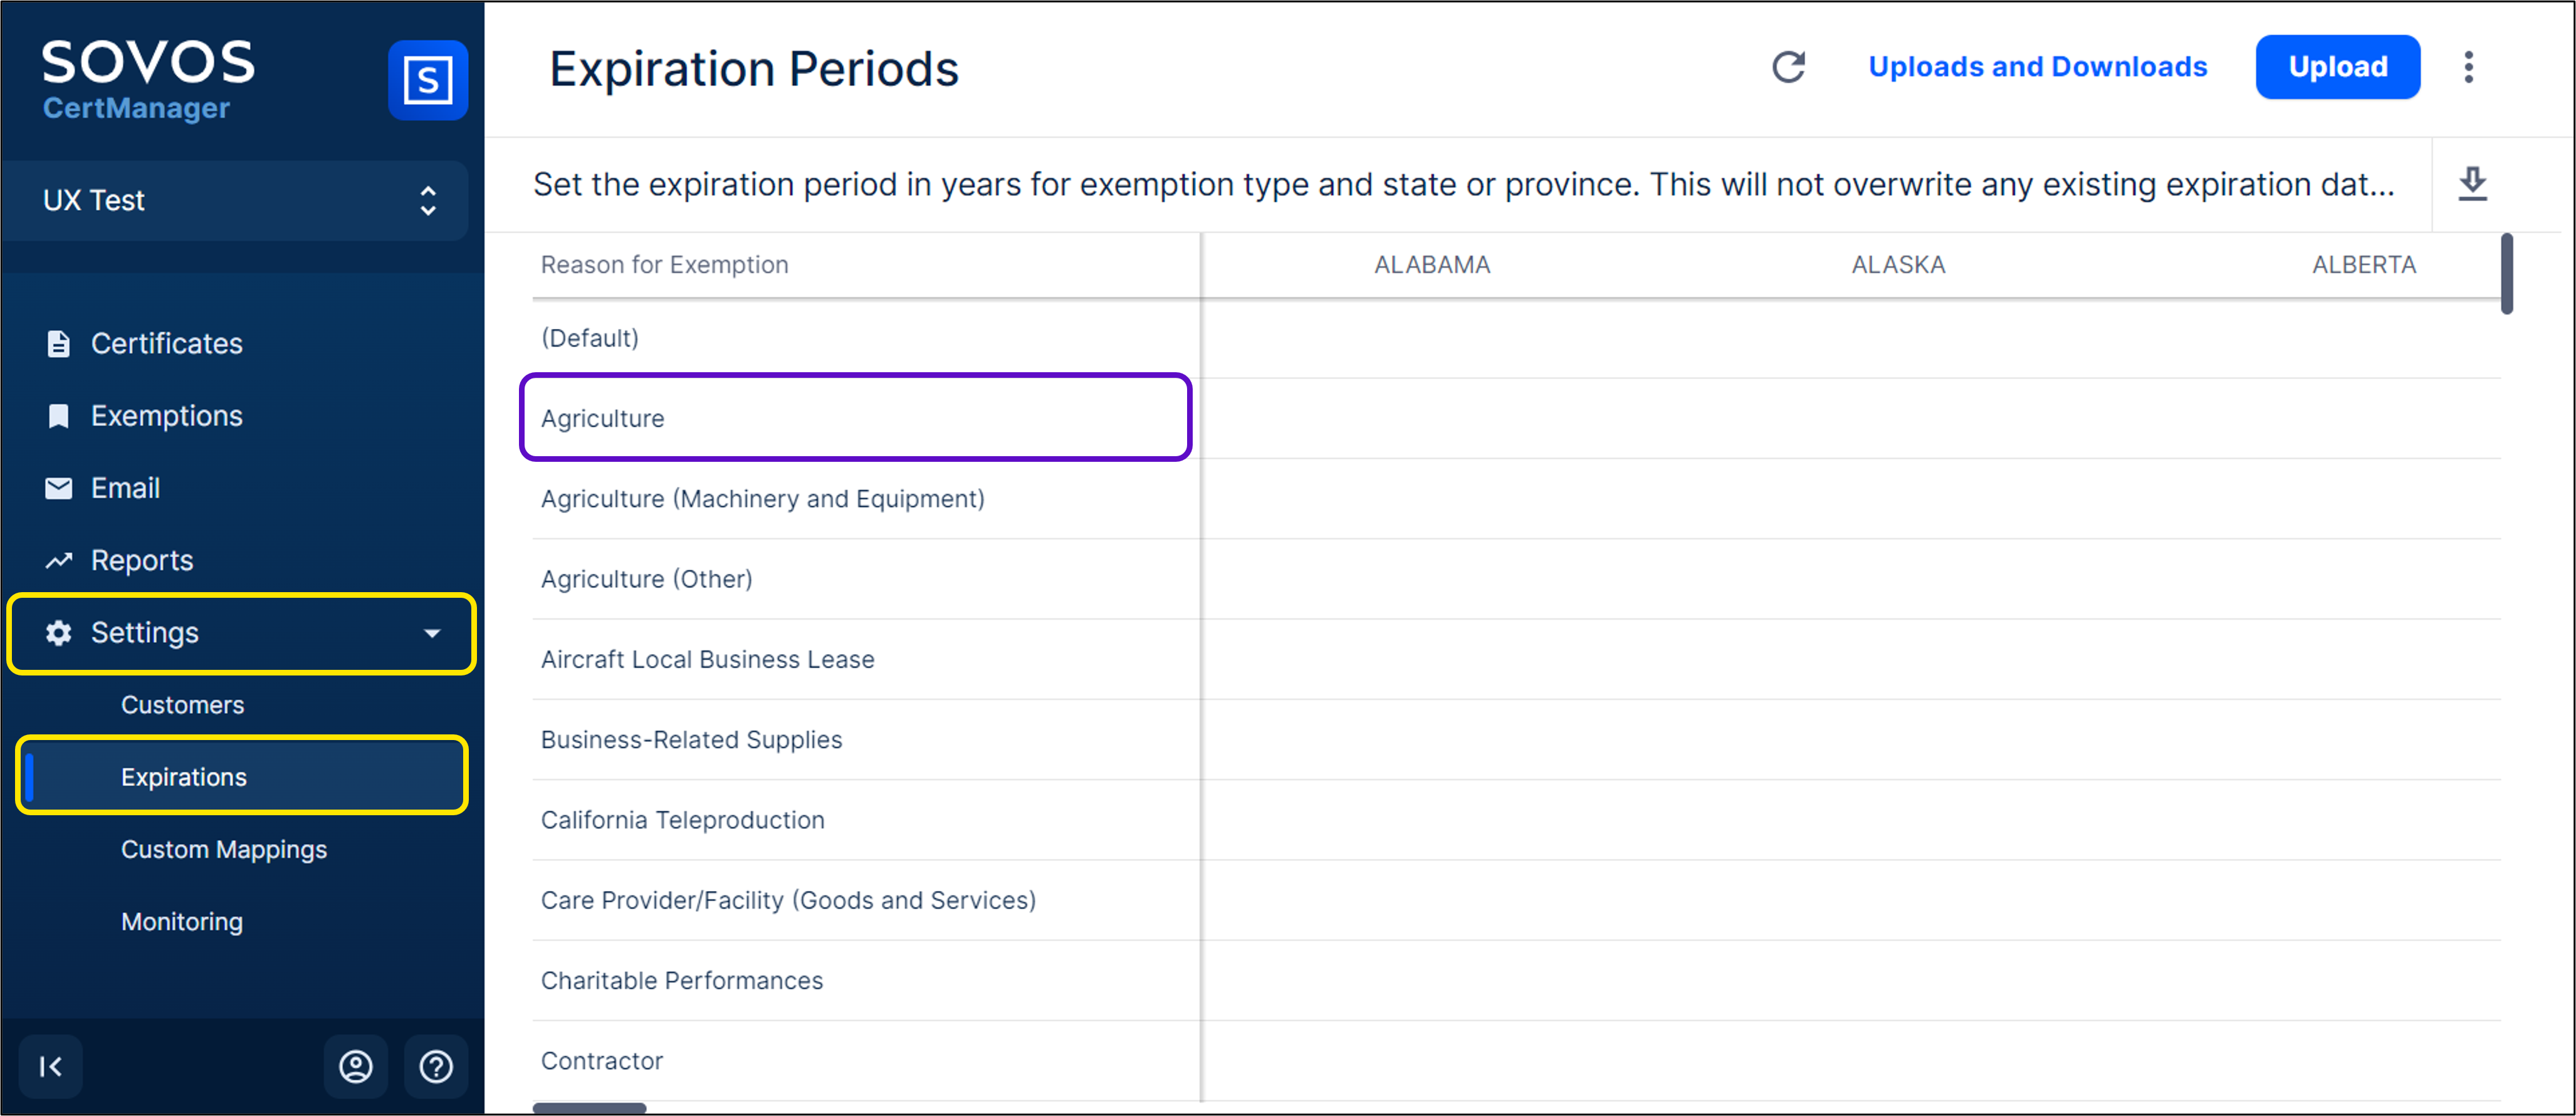Open the Exemptions page
This screenshot has width=2576, height=1116.
pos(166,416)
